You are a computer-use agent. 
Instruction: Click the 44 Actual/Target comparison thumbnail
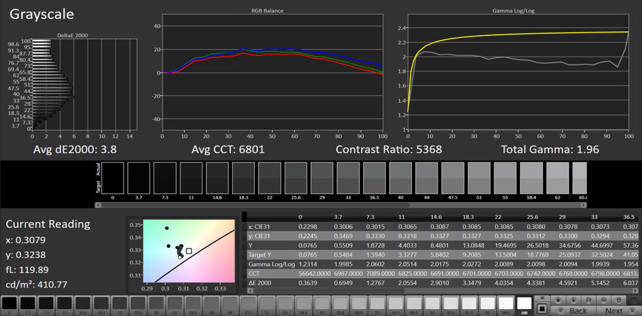[426, 178]
